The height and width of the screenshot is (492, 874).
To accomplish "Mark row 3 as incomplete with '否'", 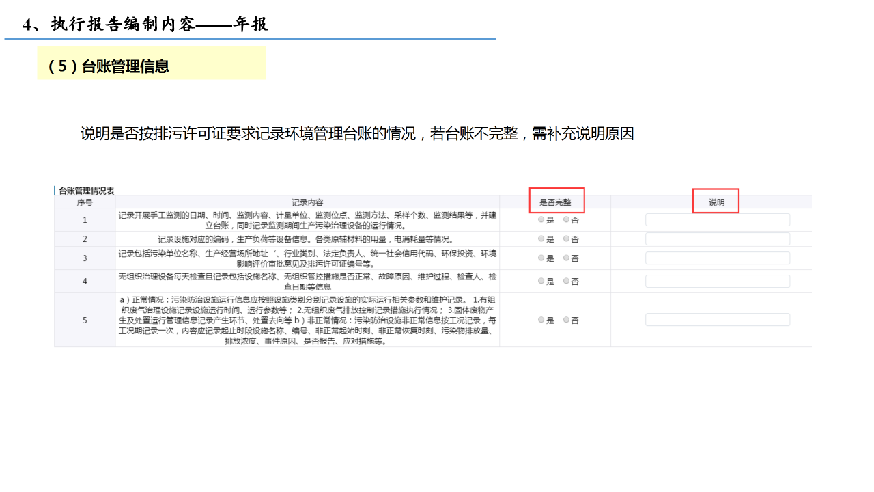I will [x=566, y=258].
